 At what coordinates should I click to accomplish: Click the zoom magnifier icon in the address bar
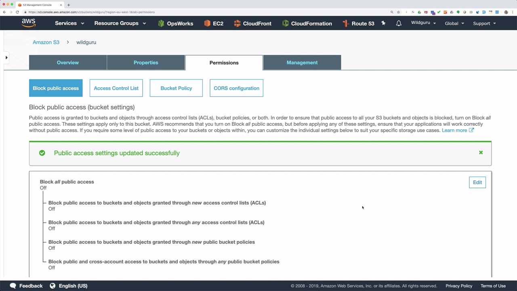[x=392, y=12]
